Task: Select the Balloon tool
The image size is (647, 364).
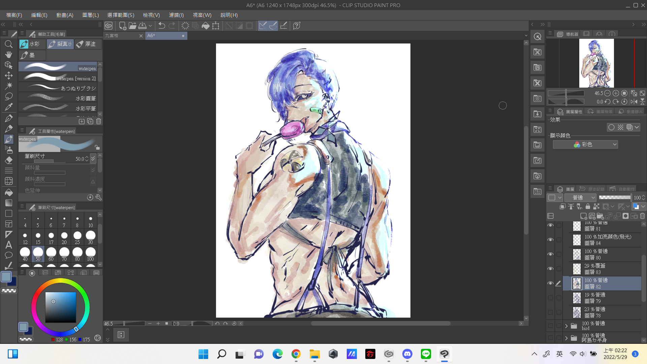Action: 9,255
